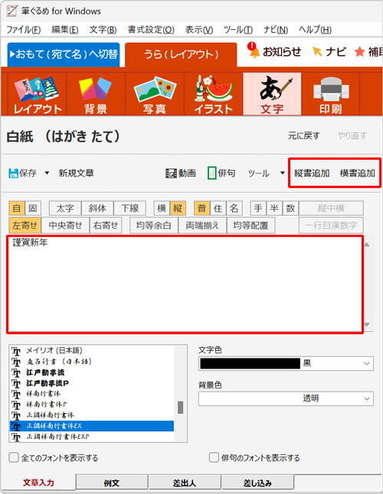The width and height of the screenshot is (383, 494).
Task: Enable 俳句のフォントを表示する checkbox
Action: click(x=214, y=457)
